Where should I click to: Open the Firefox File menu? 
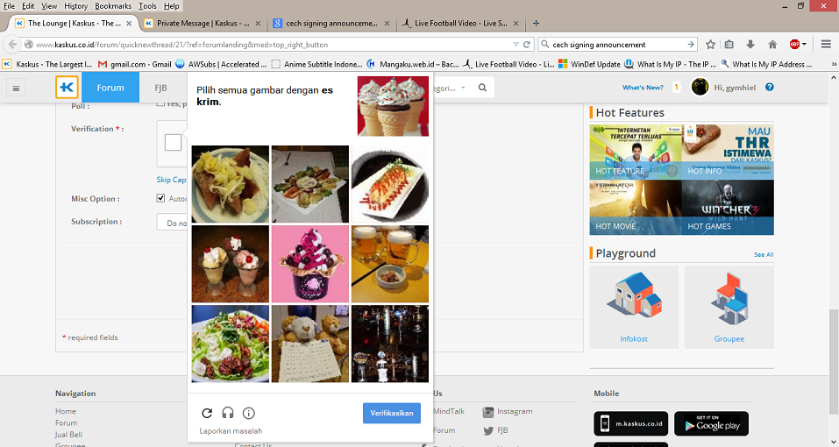coord(9,6)
